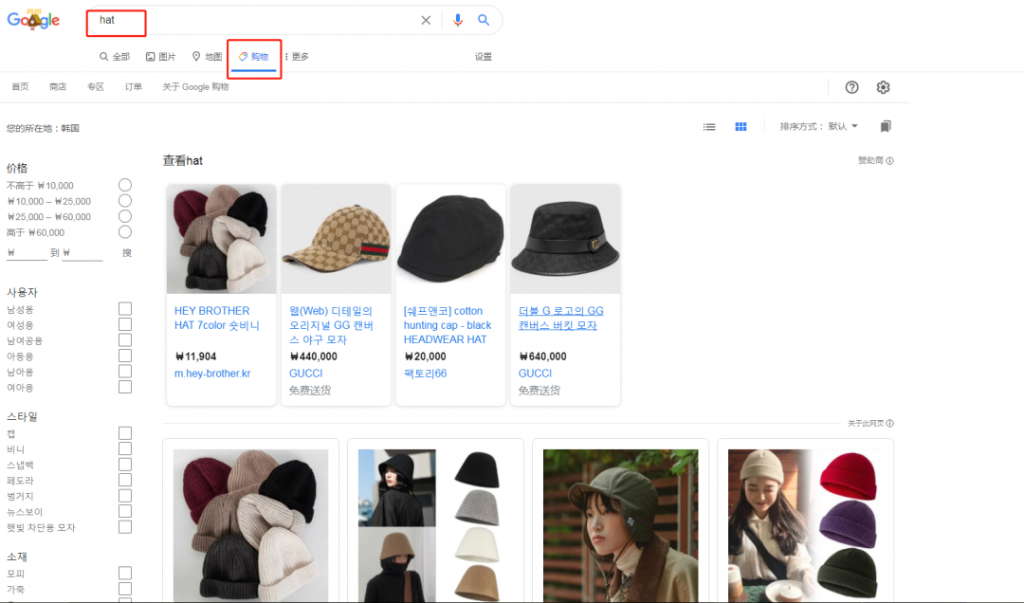Click the Google logo
Screen dimensions: 1024x603
[x=33, y=20]
